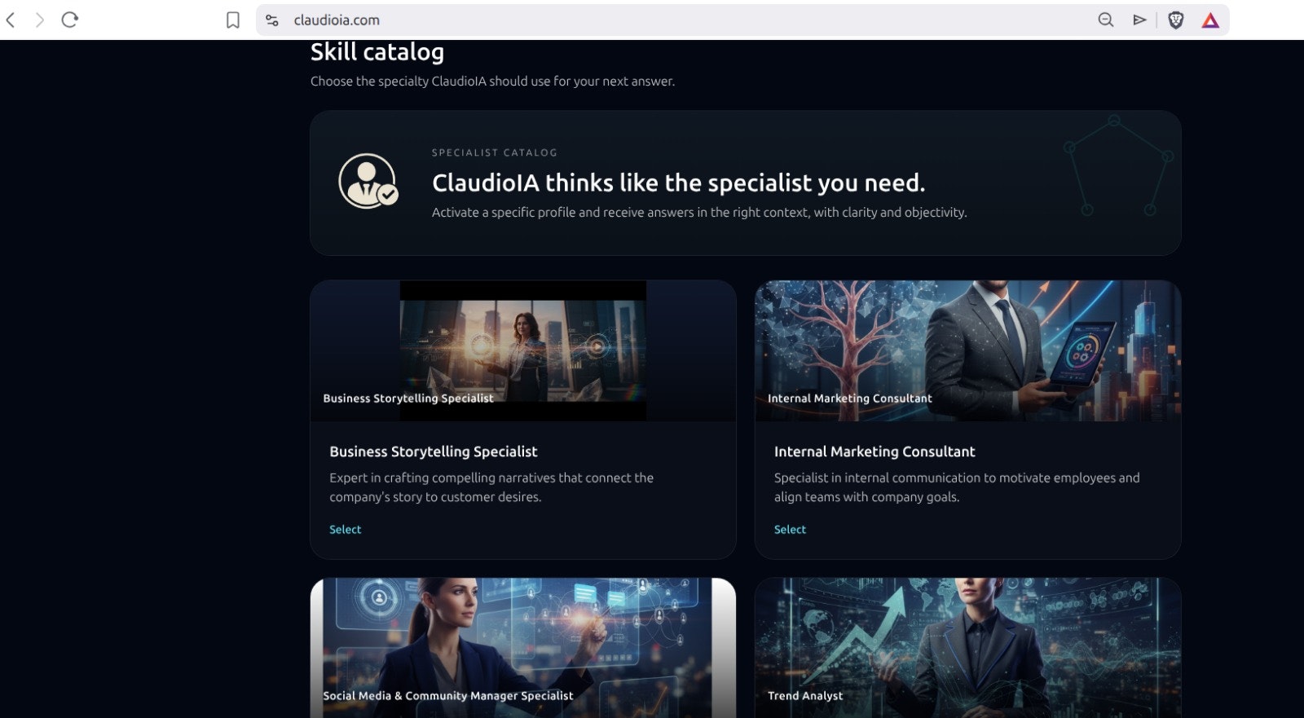This screenshot has width=1304, height=718.
Task: Click the Internal Marketing Consultant card title
Action: tap(874, 452)
